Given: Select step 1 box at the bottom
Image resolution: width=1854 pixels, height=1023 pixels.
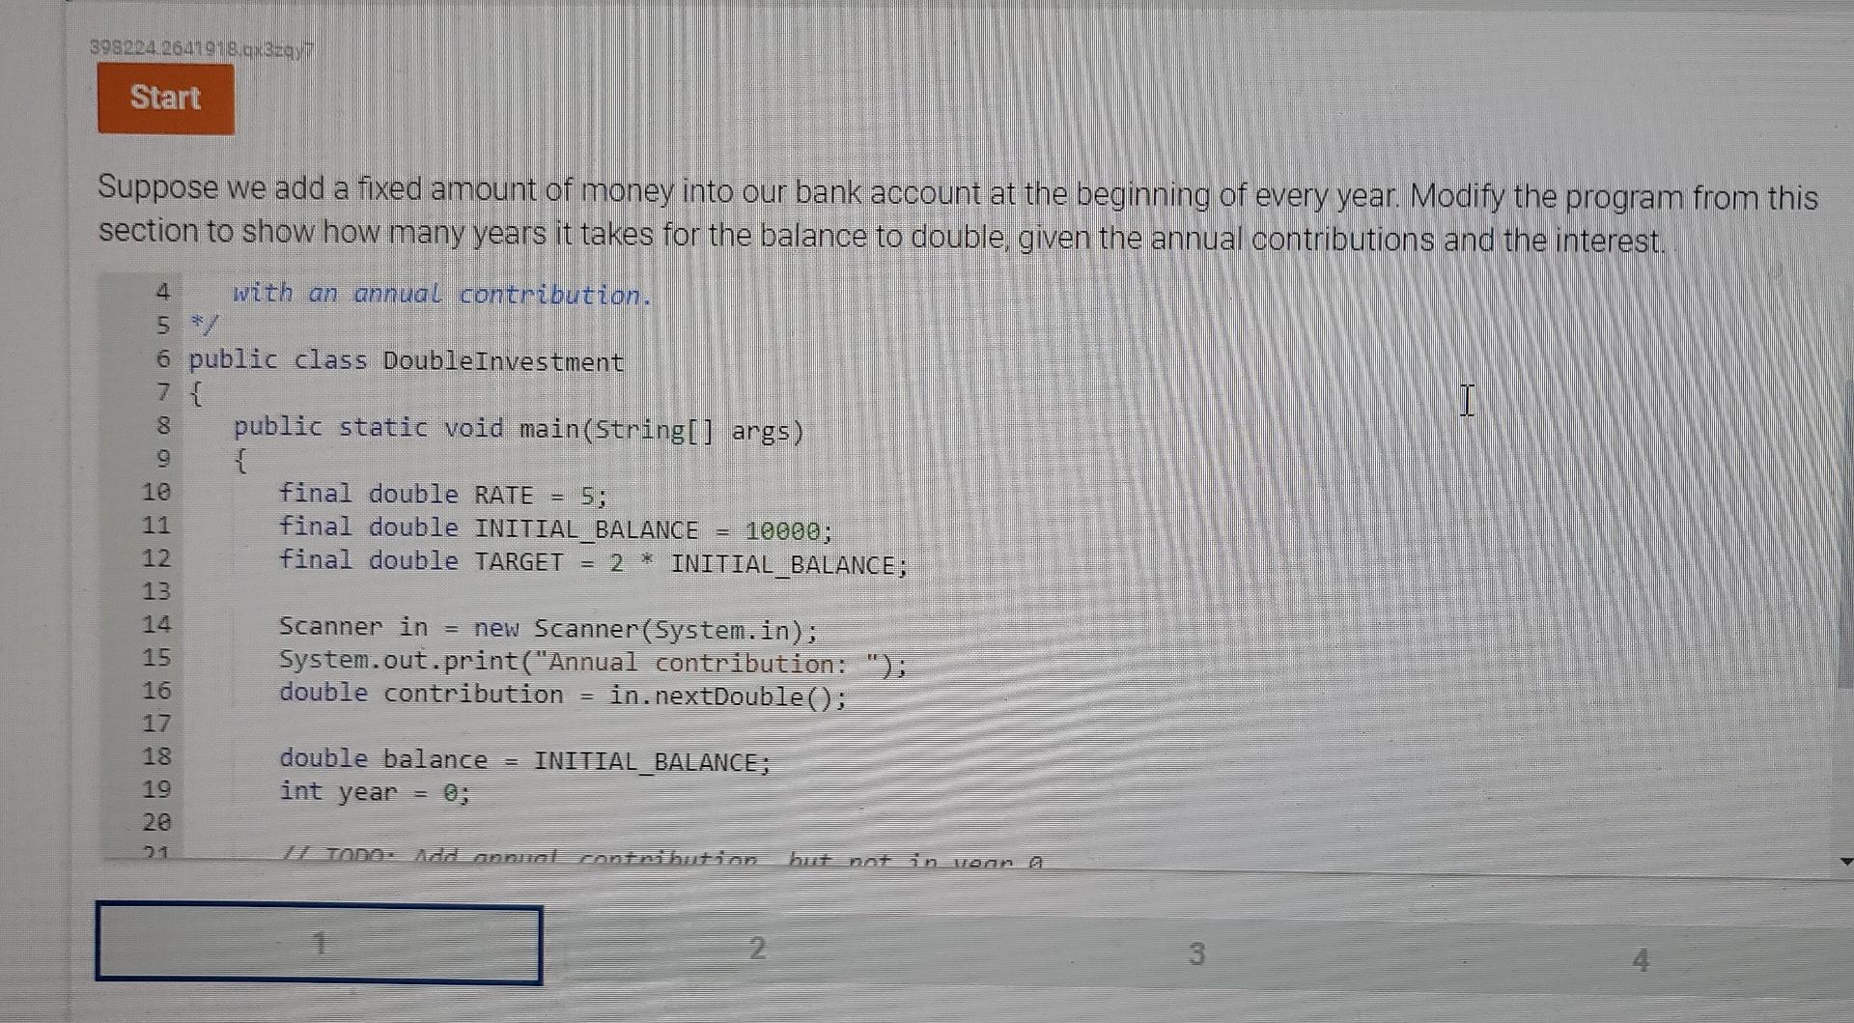Looking at the screenshot, I should click(320, 944).
